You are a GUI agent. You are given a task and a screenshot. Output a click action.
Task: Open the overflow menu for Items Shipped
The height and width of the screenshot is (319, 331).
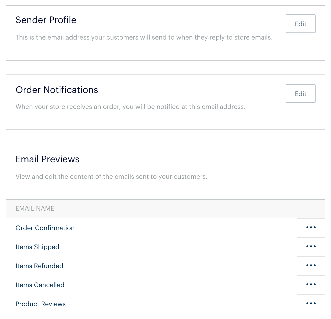click(x=311, y=247)
